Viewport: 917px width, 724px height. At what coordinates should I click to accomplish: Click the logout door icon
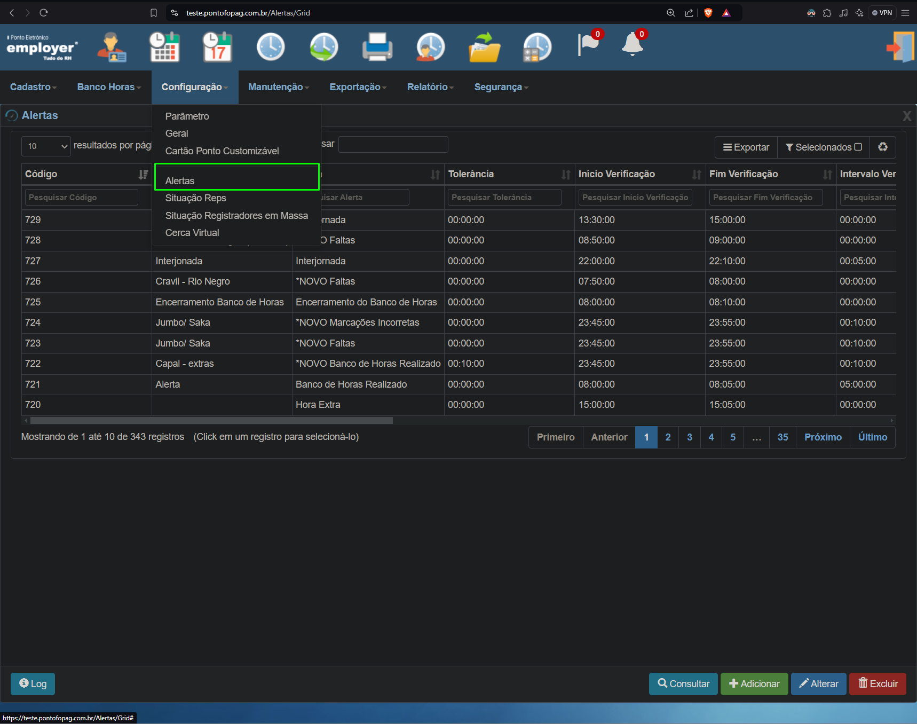[900, 47]
